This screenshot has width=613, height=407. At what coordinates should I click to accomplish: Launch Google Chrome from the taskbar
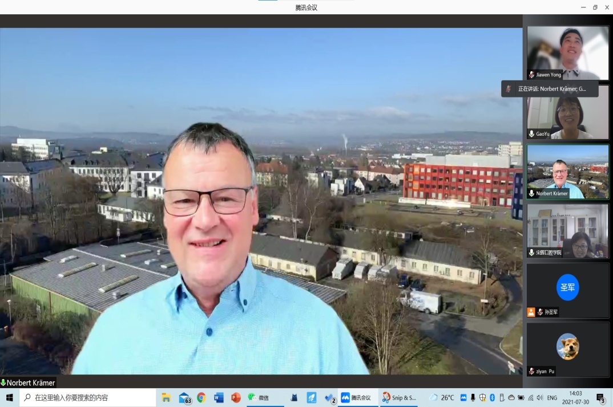click(x=201, y=397)
